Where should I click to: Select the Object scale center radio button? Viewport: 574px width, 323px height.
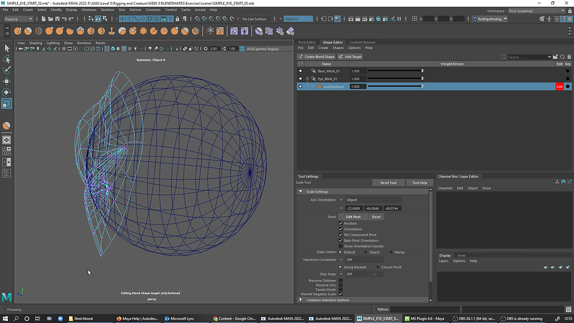[x=366, y=252]
